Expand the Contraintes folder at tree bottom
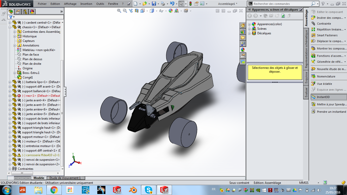This screenshot has width=347, height=195. click(x=10, y=169)
